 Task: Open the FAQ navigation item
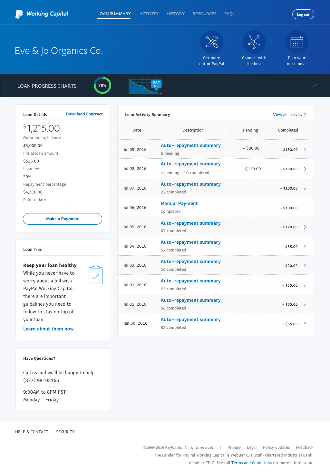pyautogui.click(x=228, y=14)
